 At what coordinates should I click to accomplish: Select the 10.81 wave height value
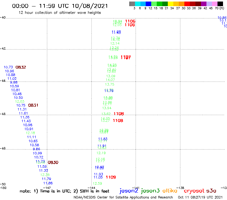15,90
